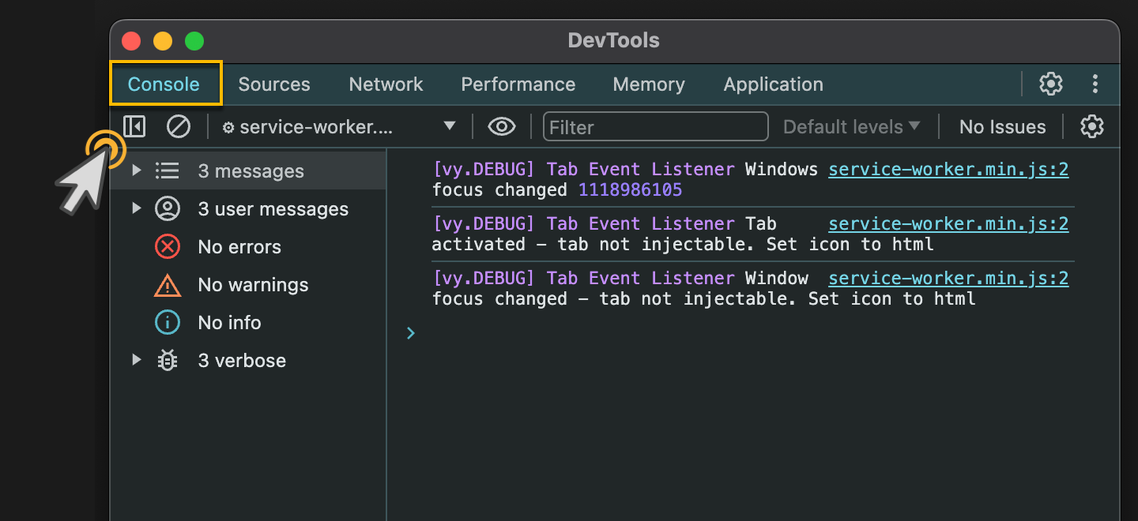Open console settings gear beside No Issues
The width and height of the screenshot is (1138, 521).
tap(1092, 126)
